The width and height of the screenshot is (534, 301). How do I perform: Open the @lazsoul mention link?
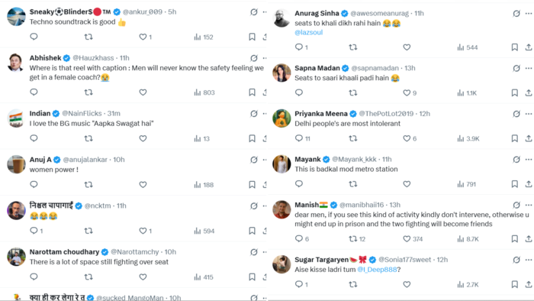click(308, 32)
